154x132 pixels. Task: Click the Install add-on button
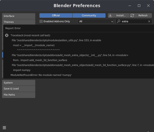coord(119,15)
